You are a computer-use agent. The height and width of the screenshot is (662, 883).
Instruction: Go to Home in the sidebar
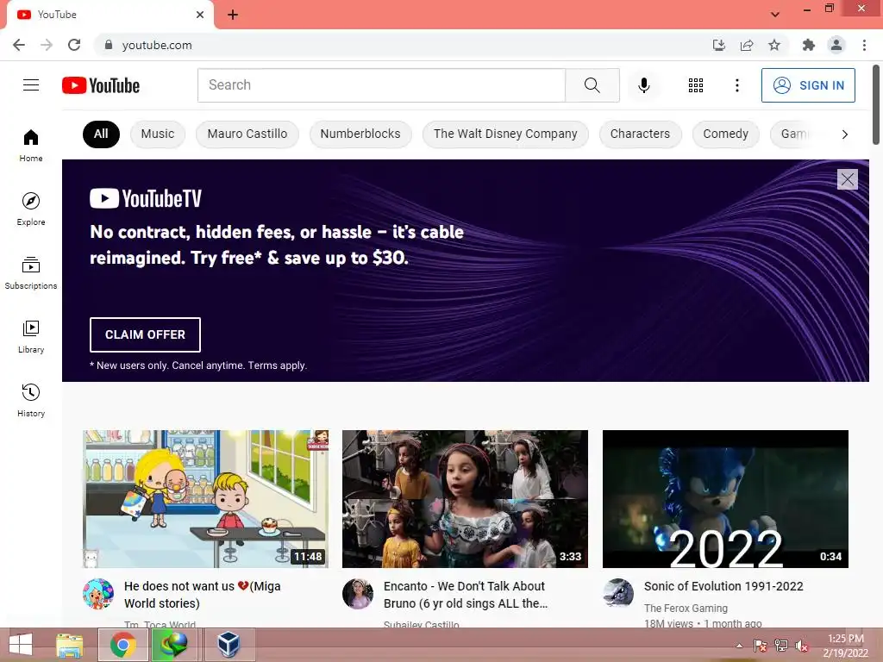[31, 145]
